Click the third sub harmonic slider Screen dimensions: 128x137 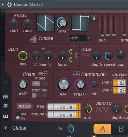pos(114,36)
